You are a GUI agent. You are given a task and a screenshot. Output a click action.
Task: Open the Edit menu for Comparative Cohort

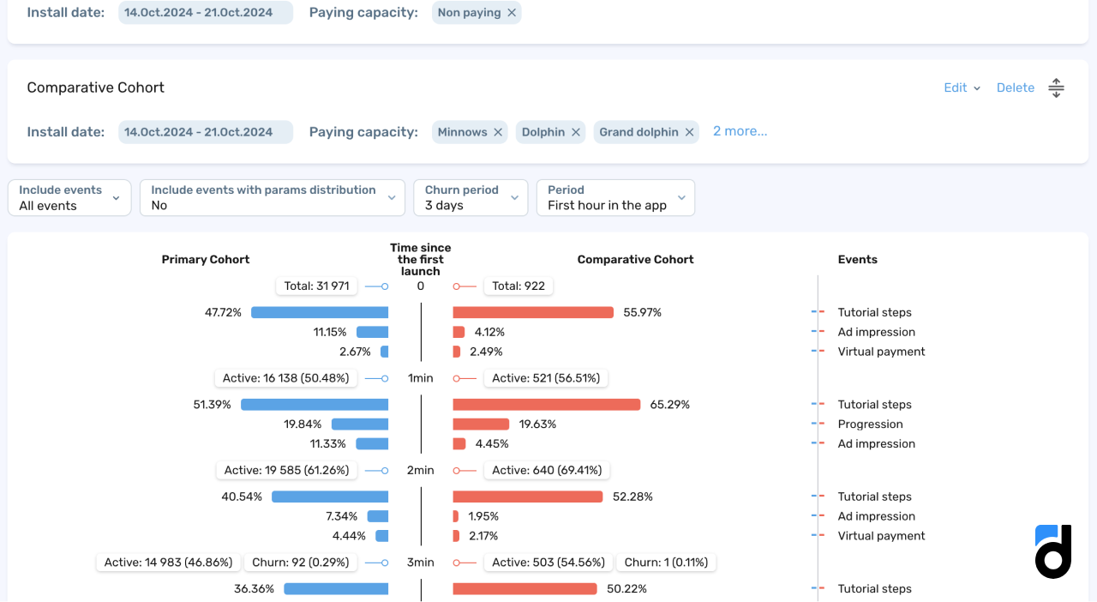(x=962, y=87)
